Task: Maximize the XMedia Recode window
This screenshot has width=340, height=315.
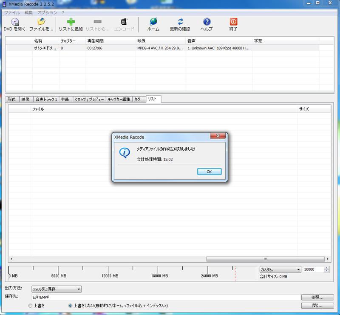Action: point(317,3)
